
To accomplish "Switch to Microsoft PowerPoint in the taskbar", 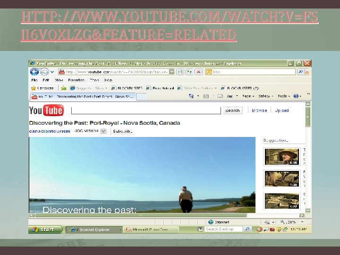I will point(151,229).
